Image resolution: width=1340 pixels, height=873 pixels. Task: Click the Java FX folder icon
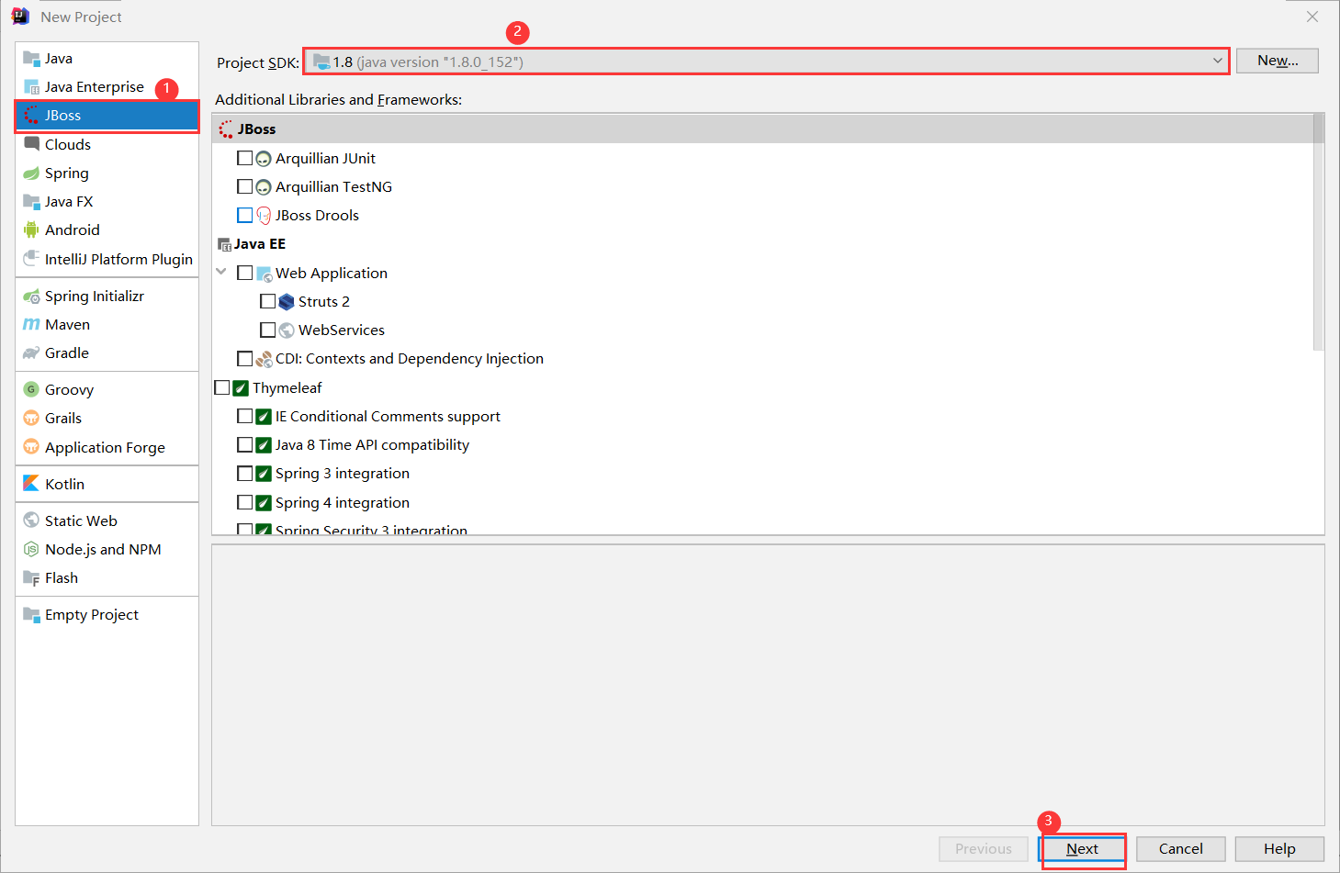[x=31, y=202]
